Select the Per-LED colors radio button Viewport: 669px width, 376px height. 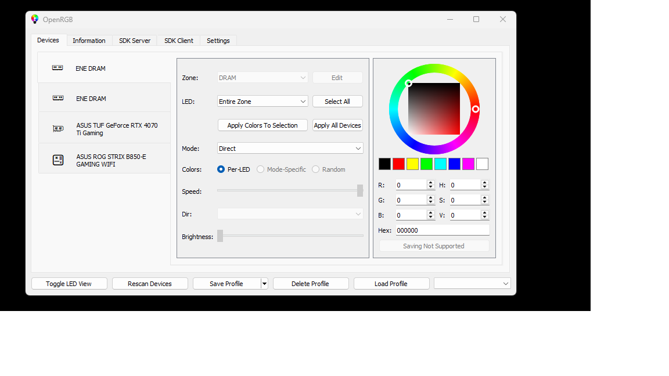point(221,169)
